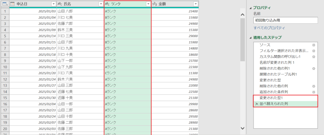This screenshot has height=135, width=324.
Task: Select the ソース step
Action: (285, 45)
